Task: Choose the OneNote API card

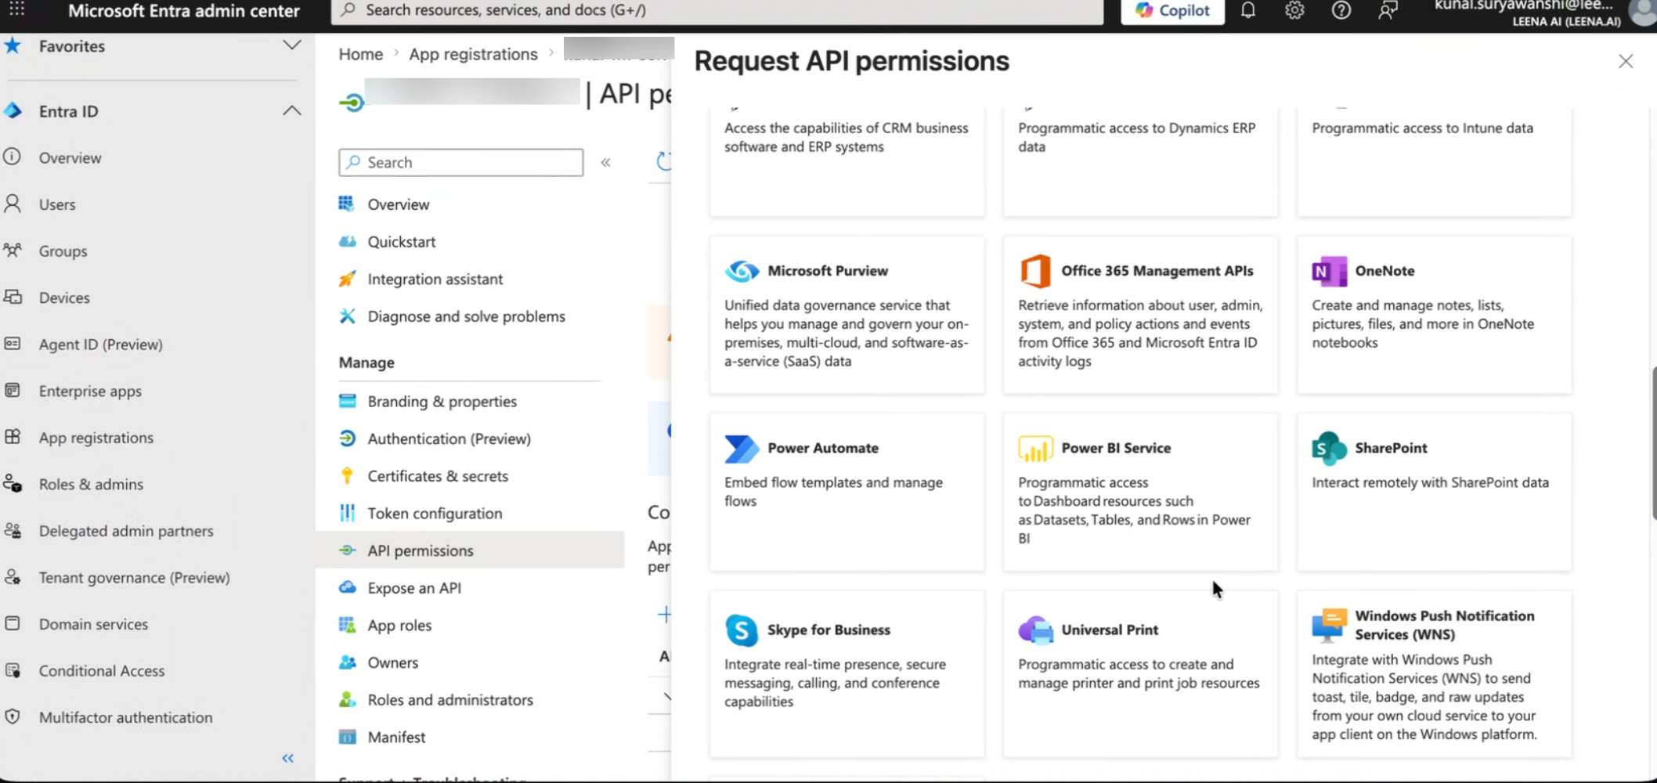Action: click(x=1434, y=316)
